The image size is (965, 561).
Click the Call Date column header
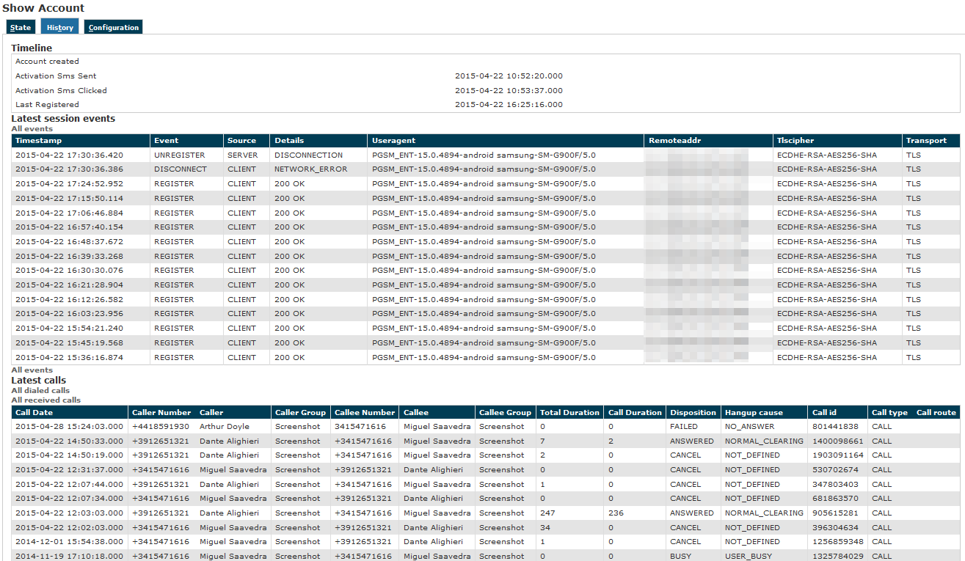[34, 413]
